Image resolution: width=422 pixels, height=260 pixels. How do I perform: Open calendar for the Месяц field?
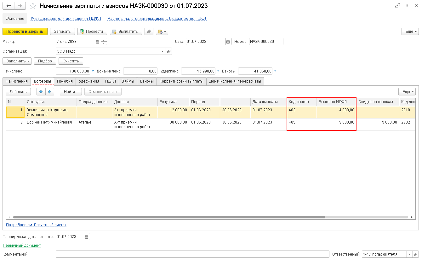tap(97, 42)
